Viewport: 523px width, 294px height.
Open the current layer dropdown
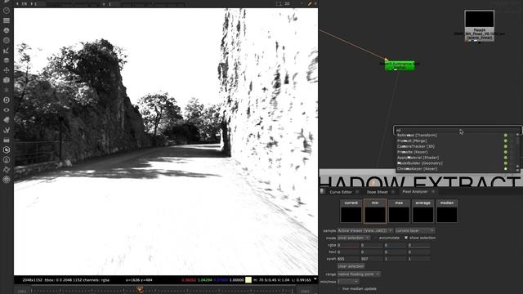pos(415,230)
